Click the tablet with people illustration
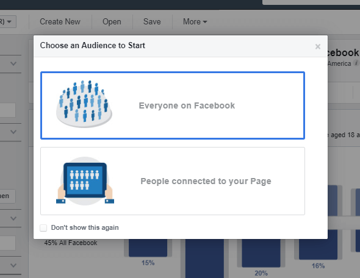The height and width of the screenshot is (278, 360). pos(85,181)
